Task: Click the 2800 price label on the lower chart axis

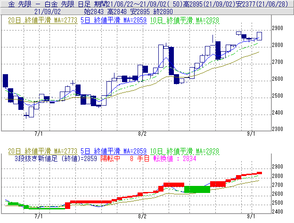Action: (x=278, y=176)
